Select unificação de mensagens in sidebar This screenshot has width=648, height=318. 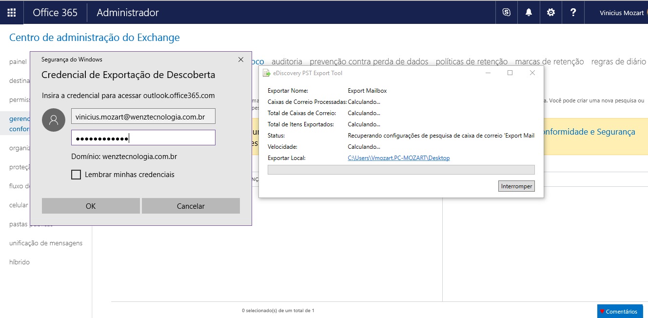point(46,243)
